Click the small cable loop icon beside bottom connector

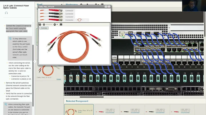click(79, 20)
